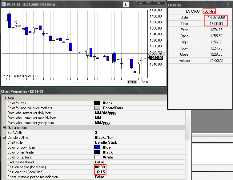
Task: Click the 1274,75 price marker on axis
Action: point(156,54)
